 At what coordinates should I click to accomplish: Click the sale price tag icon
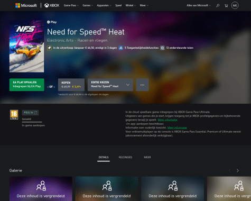(49, 48)
